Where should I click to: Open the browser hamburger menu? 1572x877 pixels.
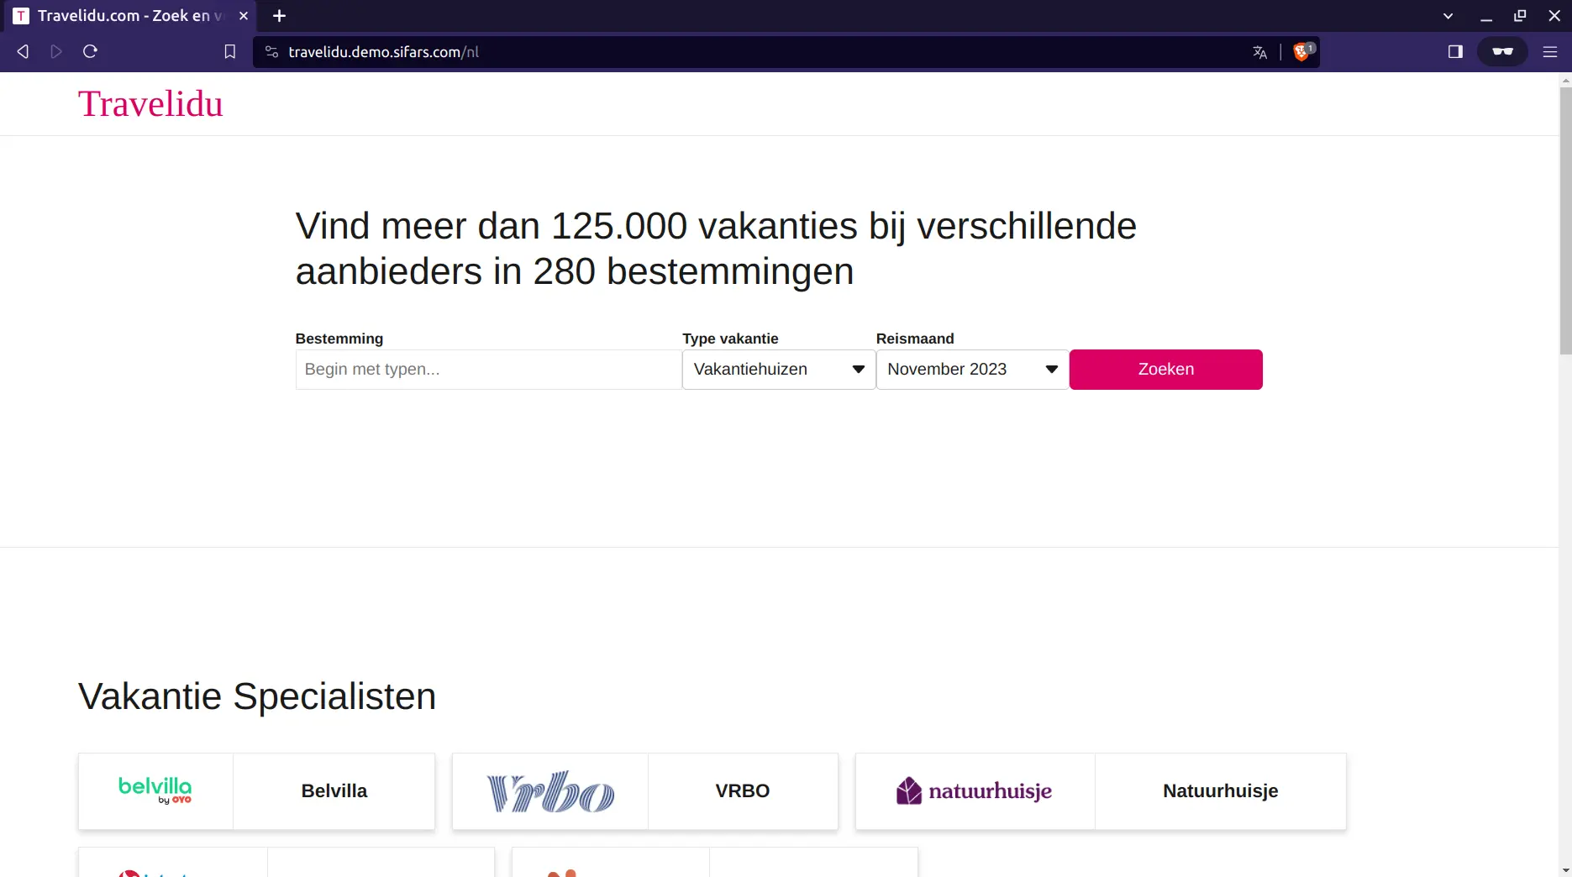click(1550, 52)
